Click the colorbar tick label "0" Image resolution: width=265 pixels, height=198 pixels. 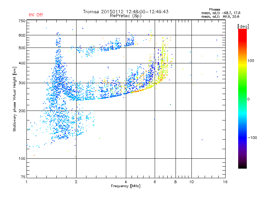point(248,99)
